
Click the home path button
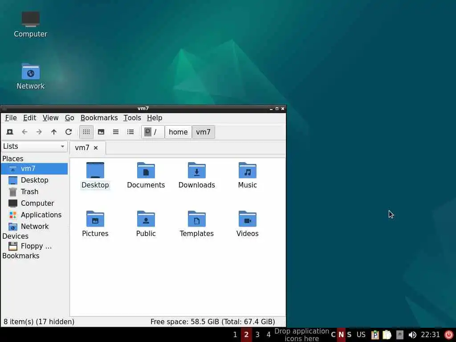[178, 132]
